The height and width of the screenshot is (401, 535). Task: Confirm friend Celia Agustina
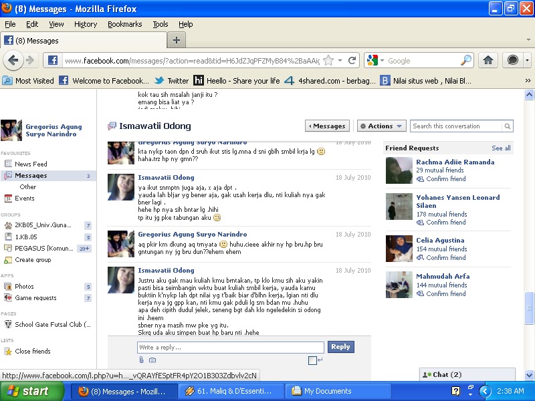point(445,257)
